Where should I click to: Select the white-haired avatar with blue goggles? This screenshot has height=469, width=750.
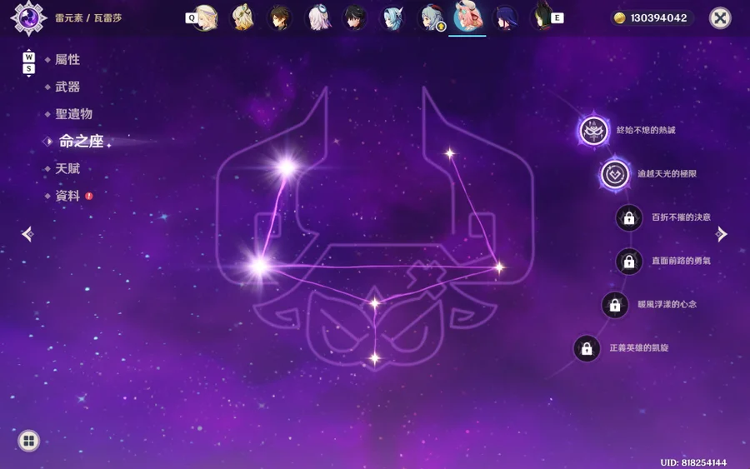pyautogui.click(x=317, y=18)
